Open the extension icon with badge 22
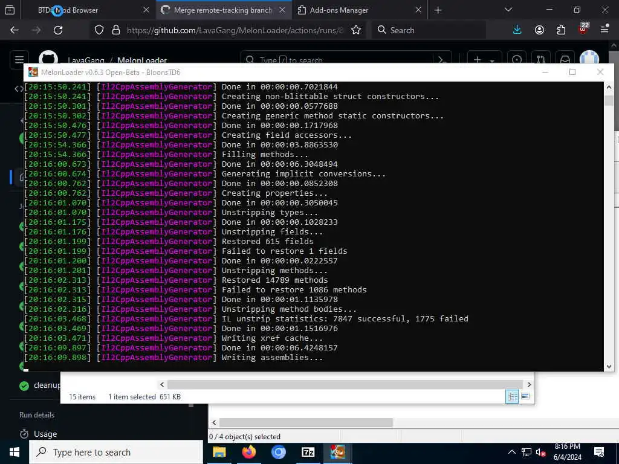The height and width of the screenshot is (464, 619). [583, 28]
